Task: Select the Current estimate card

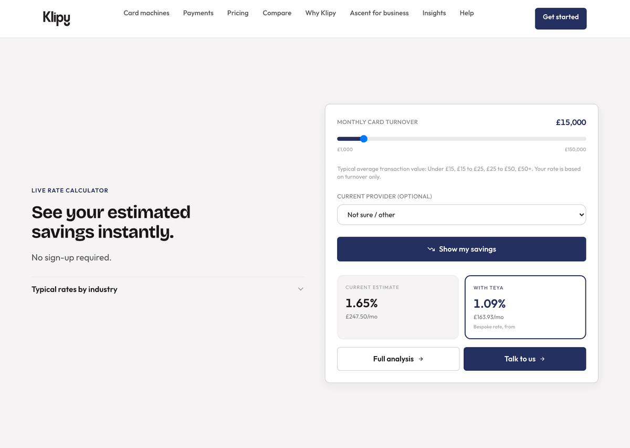Action: click(x=398, y=307)
